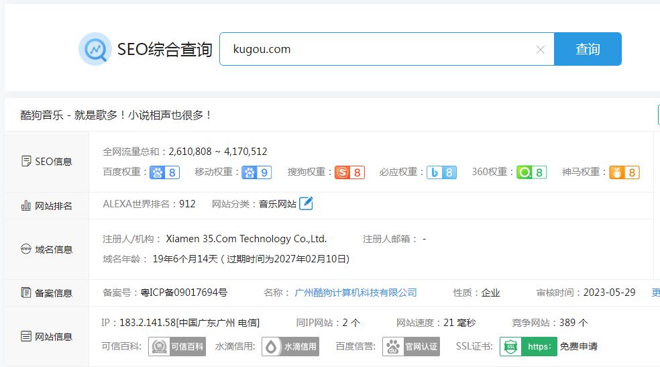
Task: Open the 百度信誉 官网认证 badge
Action: 411,346
